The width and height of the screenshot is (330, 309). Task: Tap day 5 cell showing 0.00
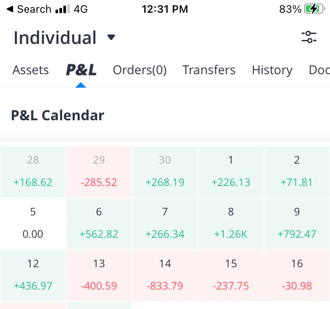pyautogui.click(x=33, y=223)
